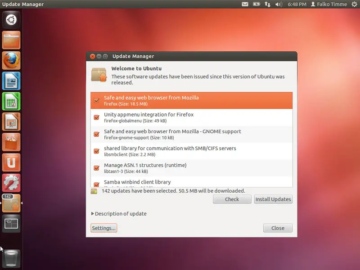Click the Check button
The image size is (360, 270).
click(232, 199)
